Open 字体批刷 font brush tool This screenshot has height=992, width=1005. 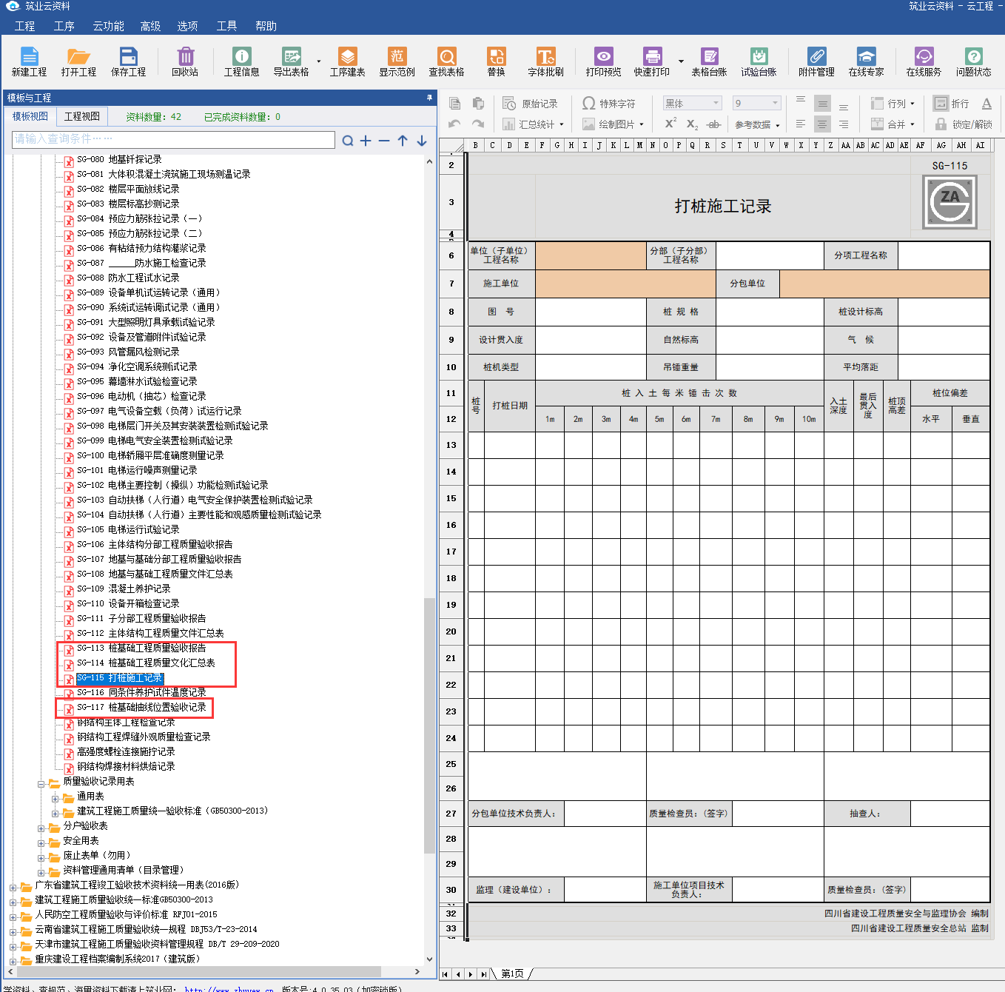tap(546, 61)
